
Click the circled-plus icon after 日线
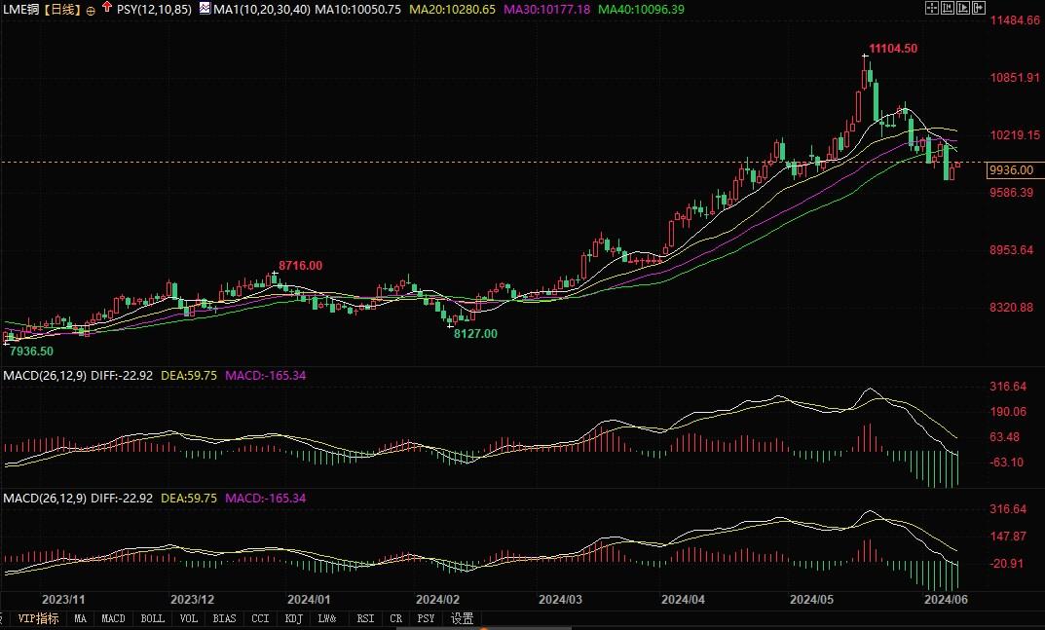click(x=91, y=9)
